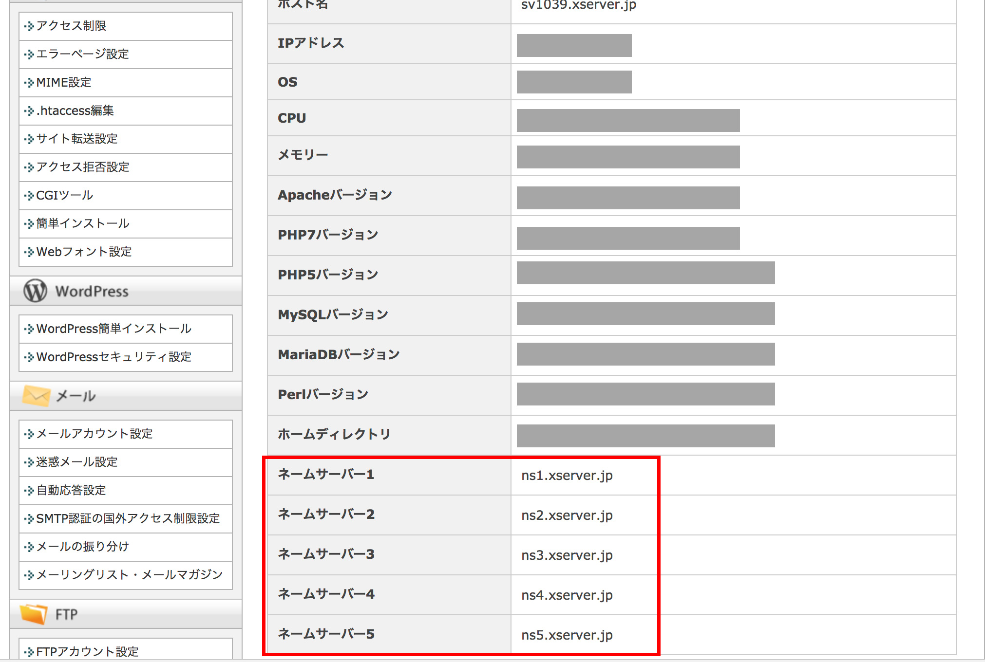The height and width of the screenshot is (662, 985).
Task: Select ns4.xserver.jp nameserver value
Action: click(x=567, y=595)
